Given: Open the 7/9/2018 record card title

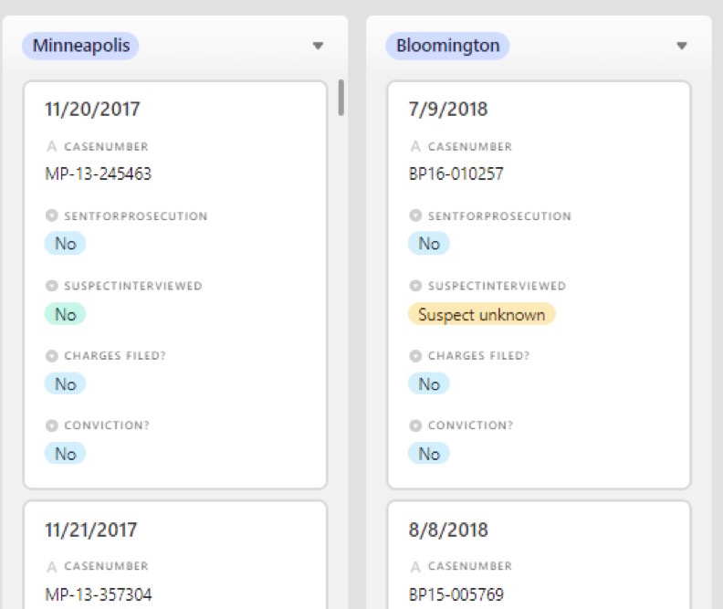Looking at the screenshot, I should [x=448, y=110].
